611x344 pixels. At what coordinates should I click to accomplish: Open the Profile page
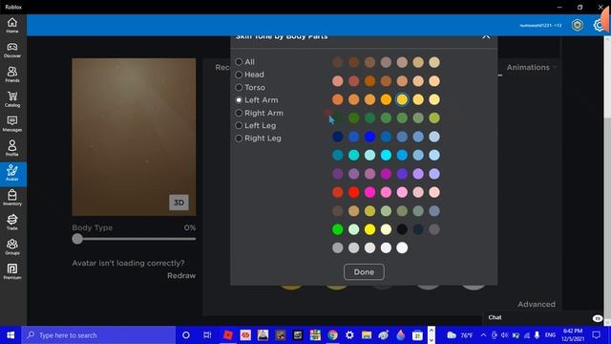(x=12, y=148)
